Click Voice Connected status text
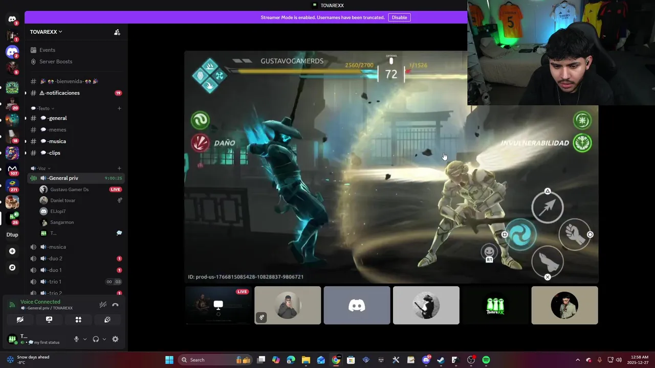655x368 pixels. pyautogui.click(x=40, y=302)
